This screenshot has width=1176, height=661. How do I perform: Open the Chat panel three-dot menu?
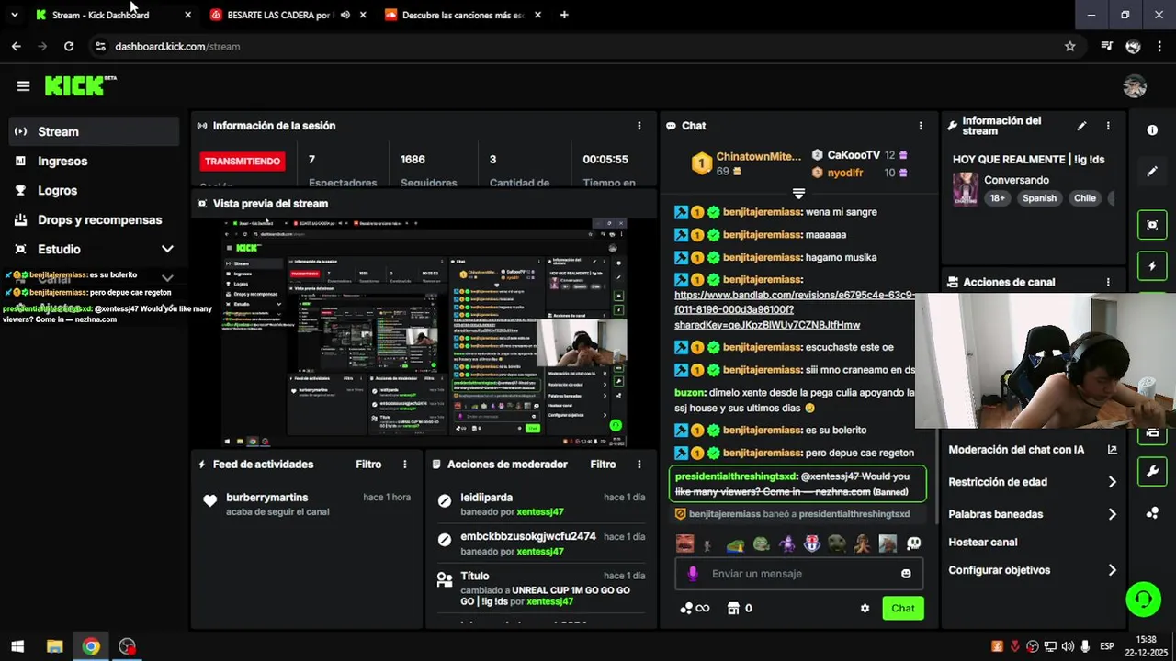coord(921,126)
